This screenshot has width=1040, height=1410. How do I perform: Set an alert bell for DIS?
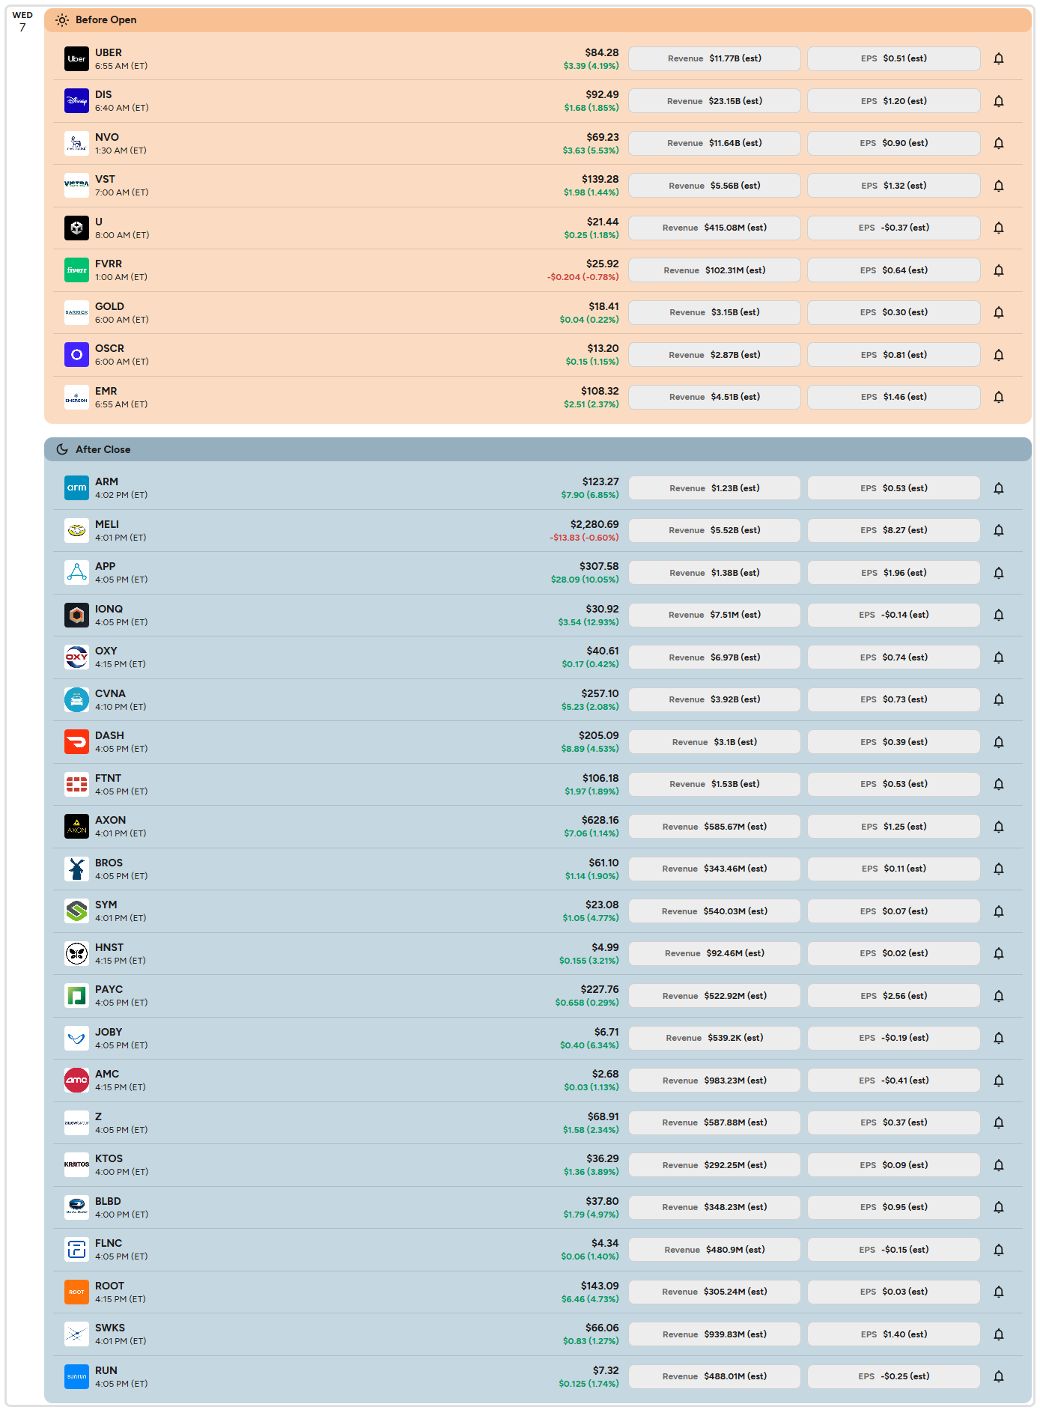coord(998,101)
